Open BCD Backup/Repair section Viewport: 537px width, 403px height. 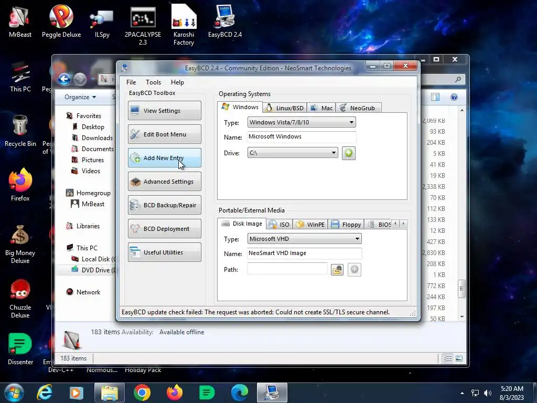[x=164, y=205]
